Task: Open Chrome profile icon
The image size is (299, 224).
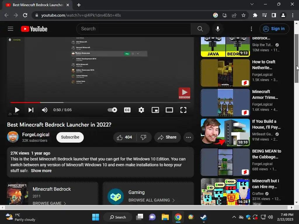Action: pos(283,15)
